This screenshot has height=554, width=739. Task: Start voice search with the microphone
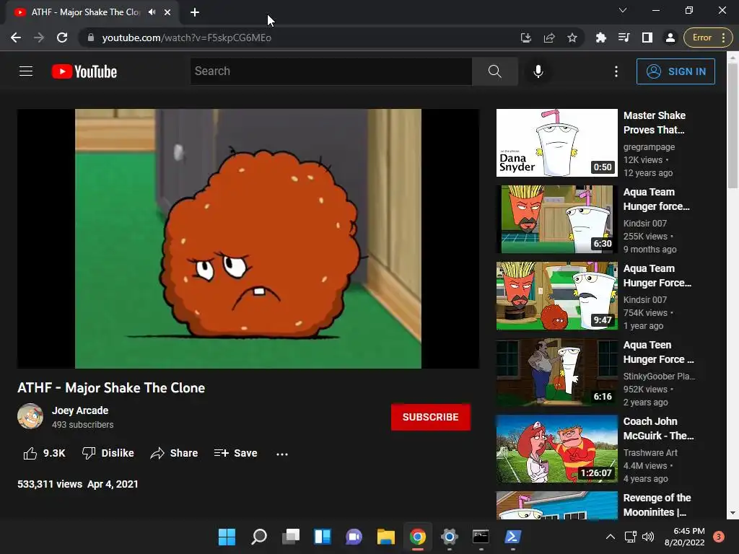pyautogui.click(x=538, y=71)
